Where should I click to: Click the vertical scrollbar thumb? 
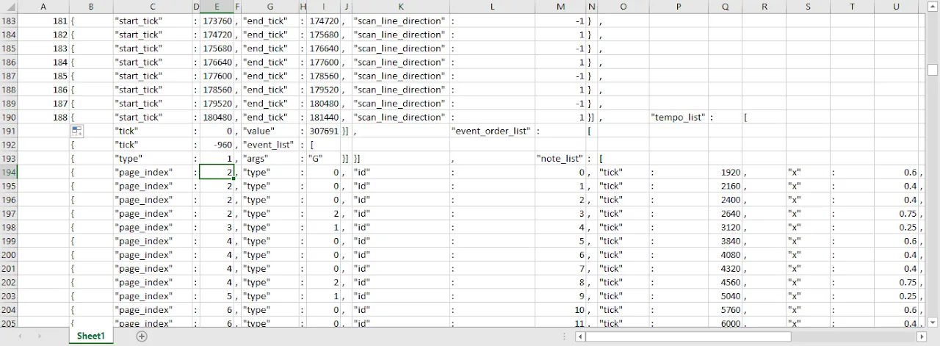(x=933, y=70)
